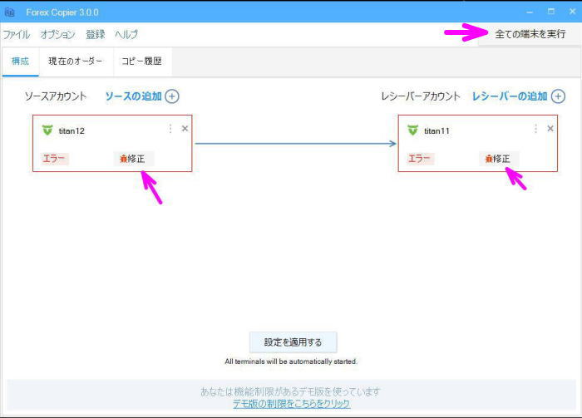
Task: Click the All terminals will be automatically started text
Action: [291, 361]
